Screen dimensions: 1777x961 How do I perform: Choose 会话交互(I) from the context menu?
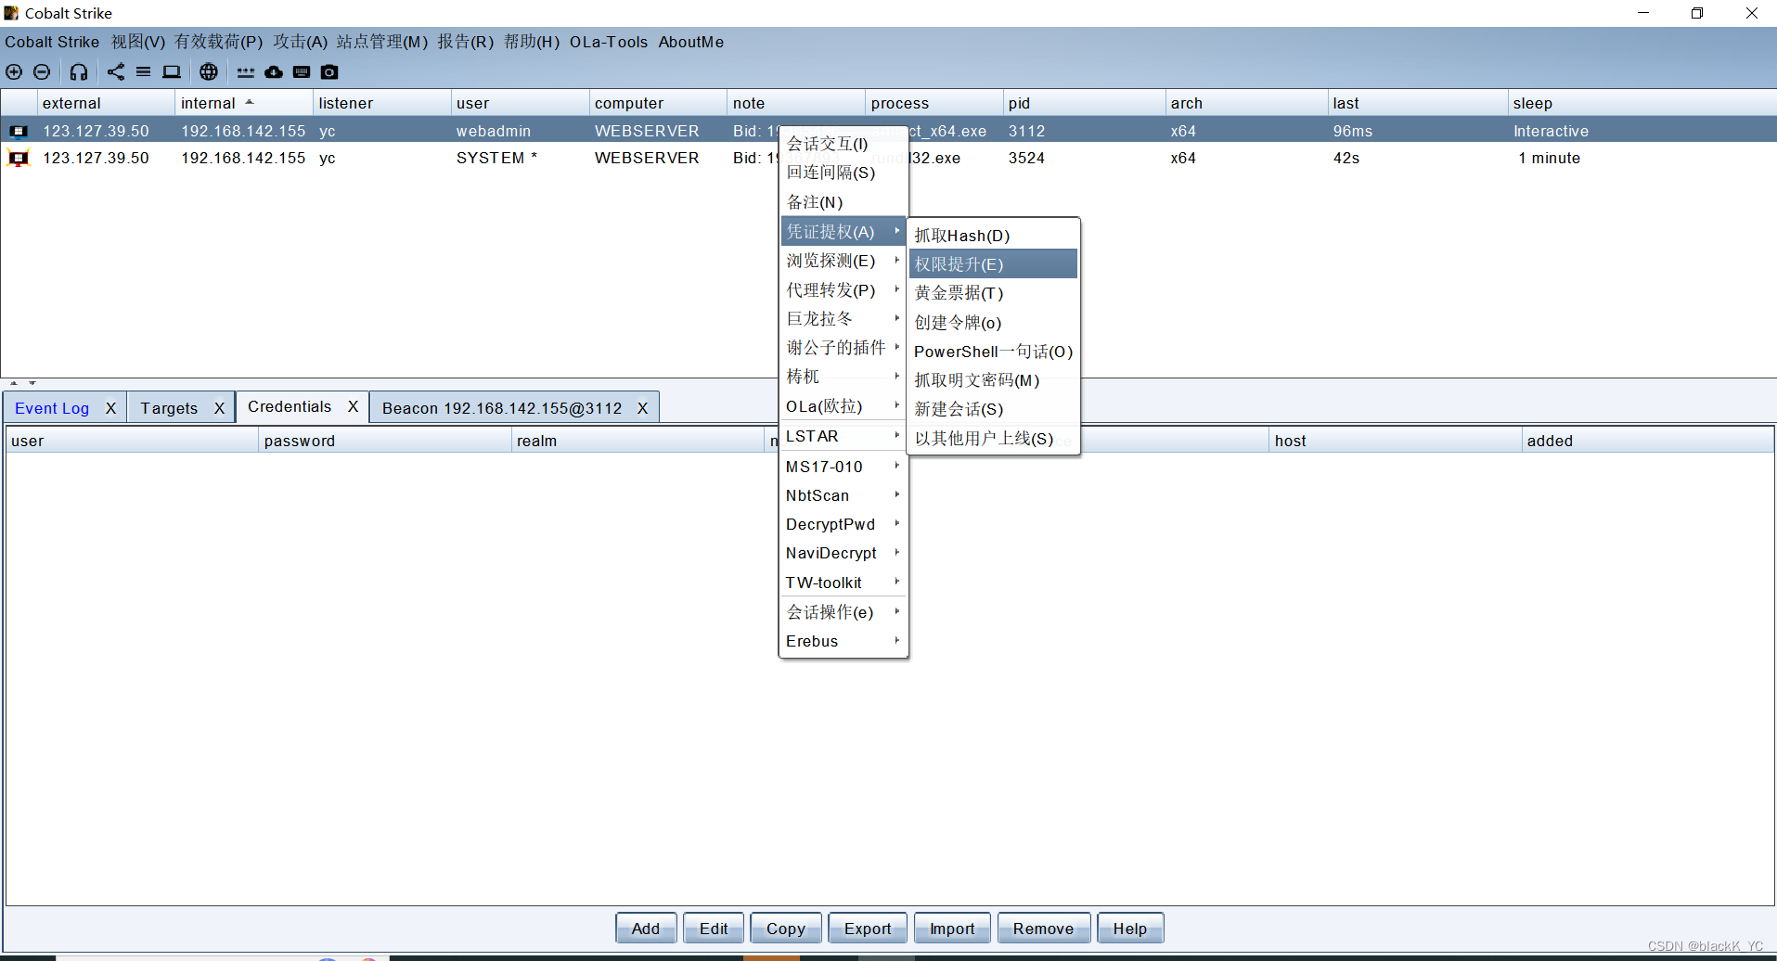[843, 144]
